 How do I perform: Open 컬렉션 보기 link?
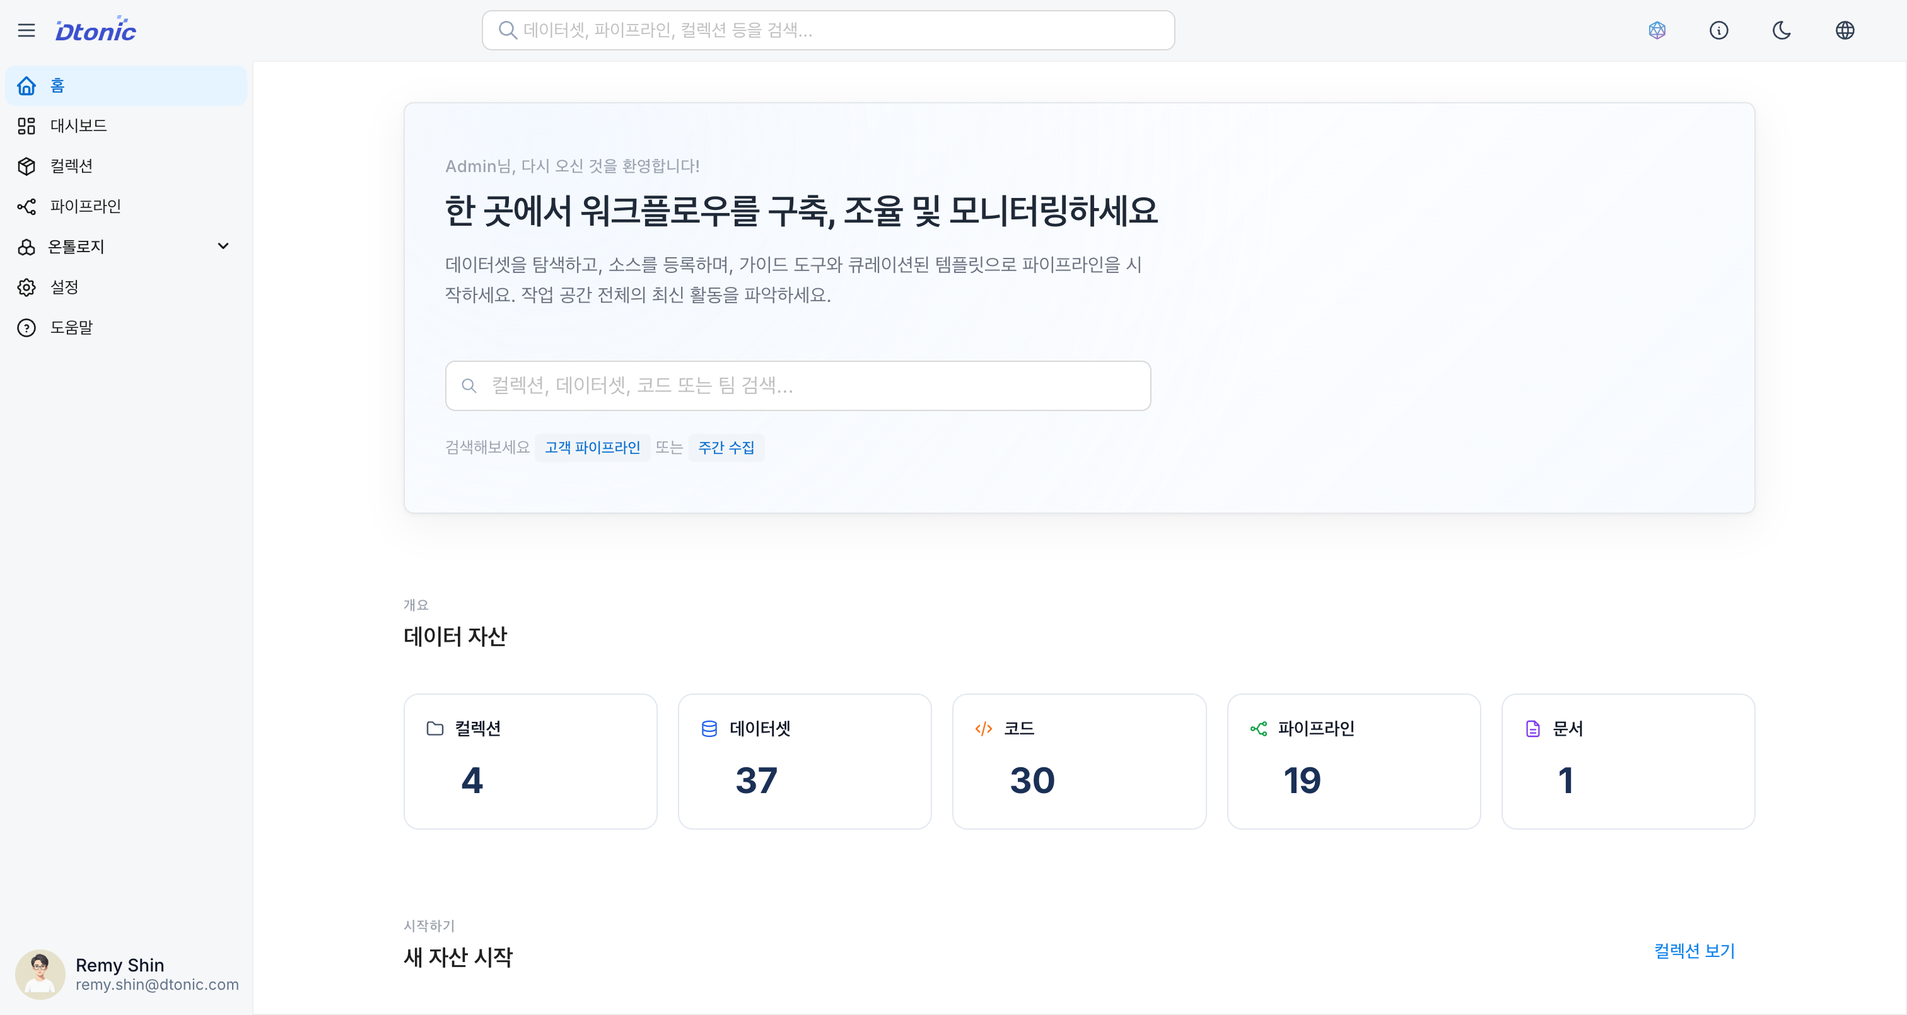click(1694, 951)
